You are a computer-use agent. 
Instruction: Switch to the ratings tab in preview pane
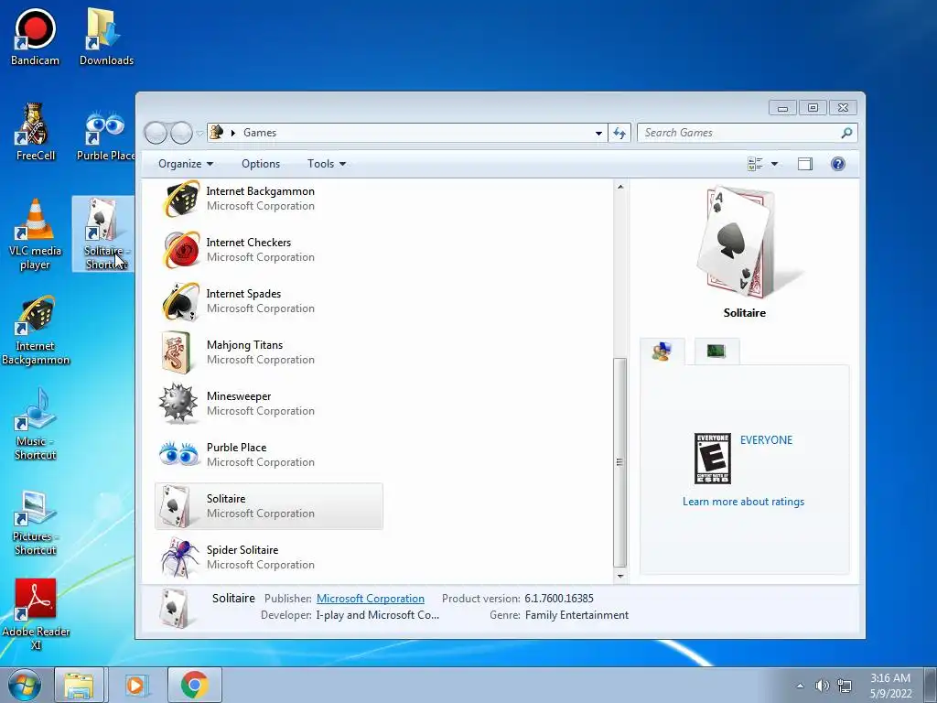pyautogui.click(x=662, y=351)
